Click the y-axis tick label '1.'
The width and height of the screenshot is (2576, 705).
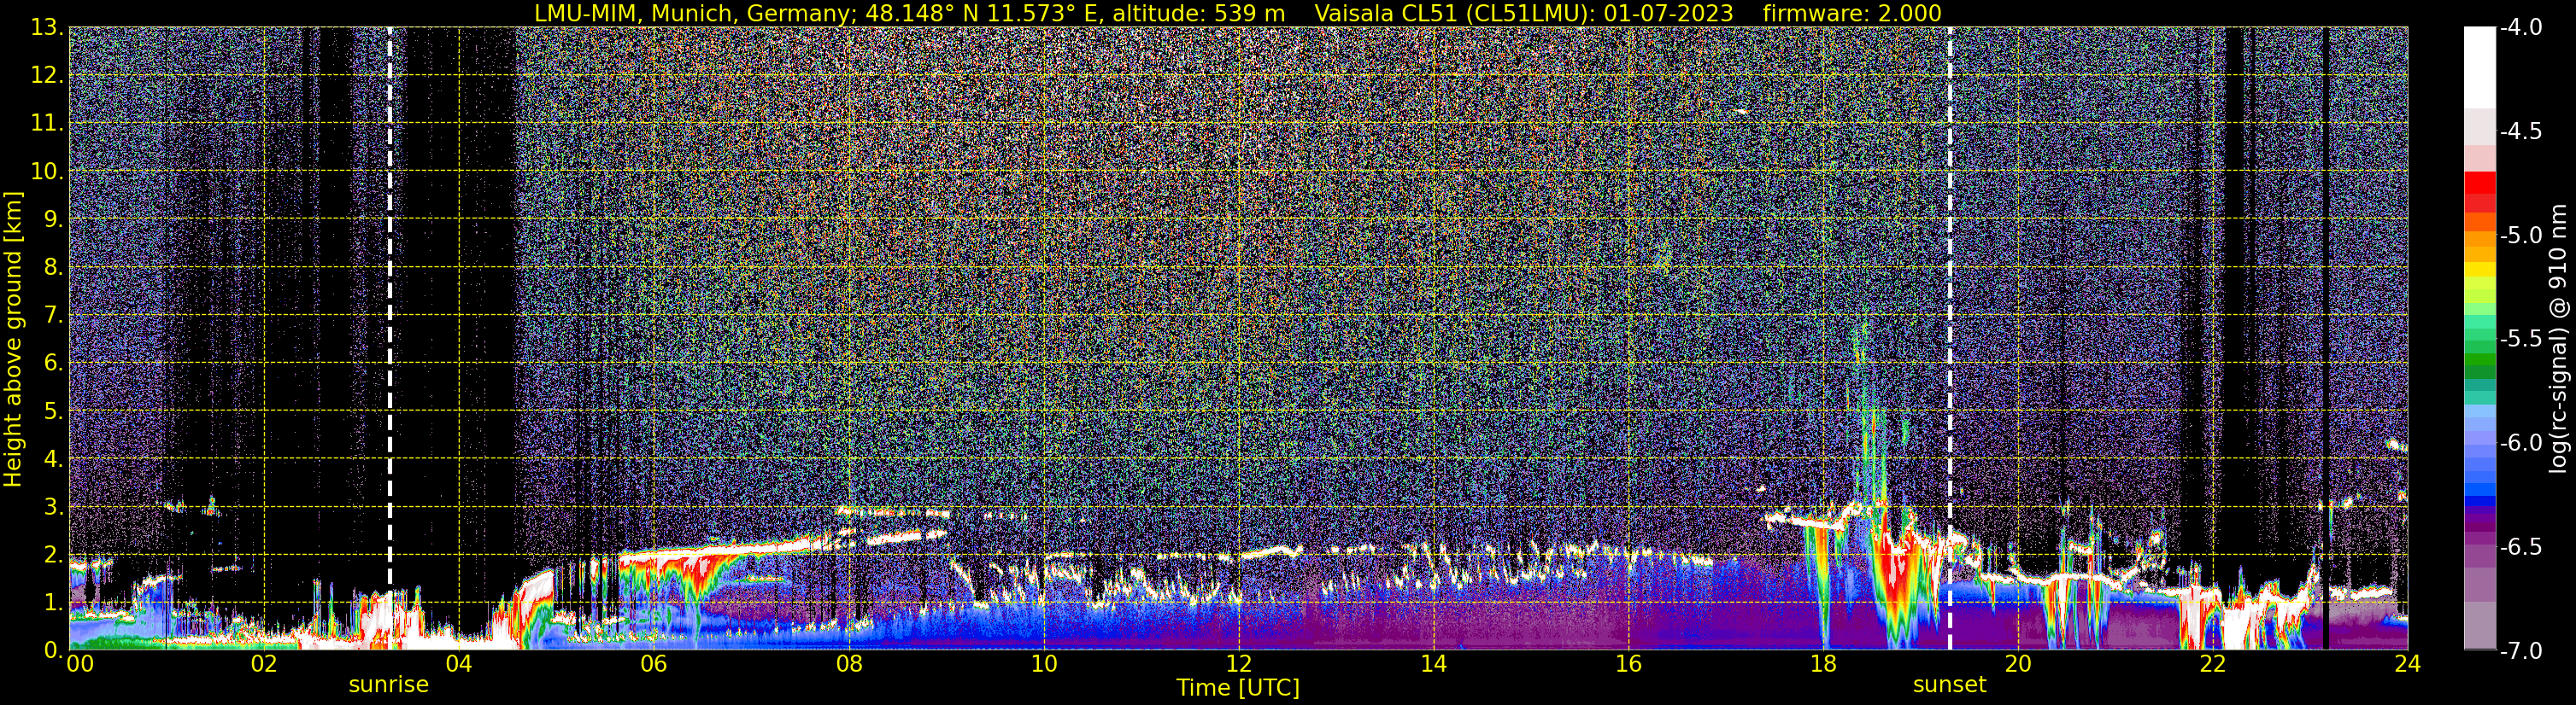[53, 603]
